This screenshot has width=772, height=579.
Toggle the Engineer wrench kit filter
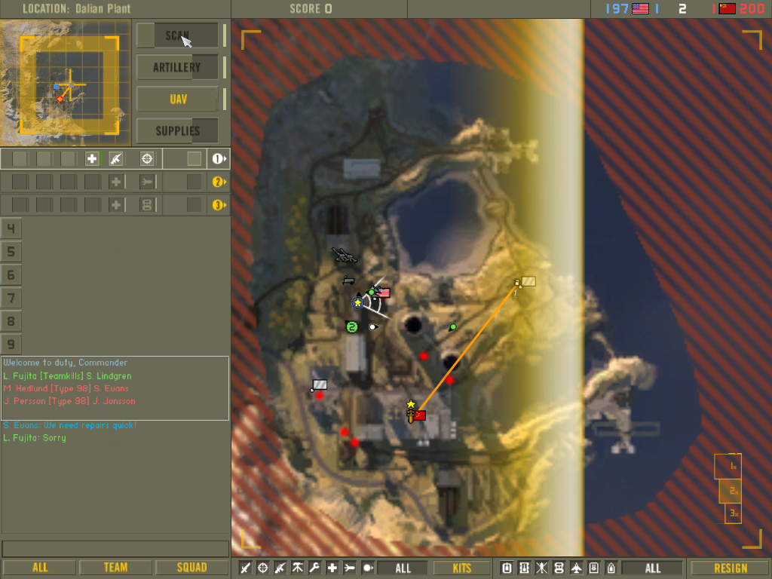pos(314,568)
